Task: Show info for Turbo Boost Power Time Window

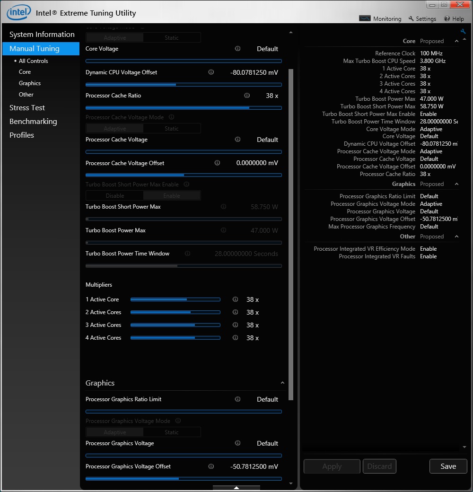Action: 188,253
